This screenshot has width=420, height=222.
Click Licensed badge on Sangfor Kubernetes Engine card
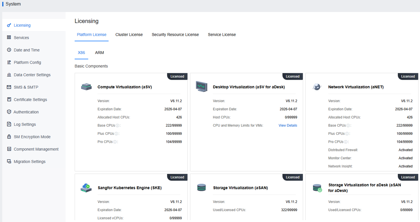click(x=177, y=177)
